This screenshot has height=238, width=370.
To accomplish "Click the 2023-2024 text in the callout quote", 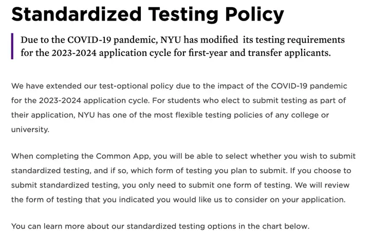I will pos(74,52).
